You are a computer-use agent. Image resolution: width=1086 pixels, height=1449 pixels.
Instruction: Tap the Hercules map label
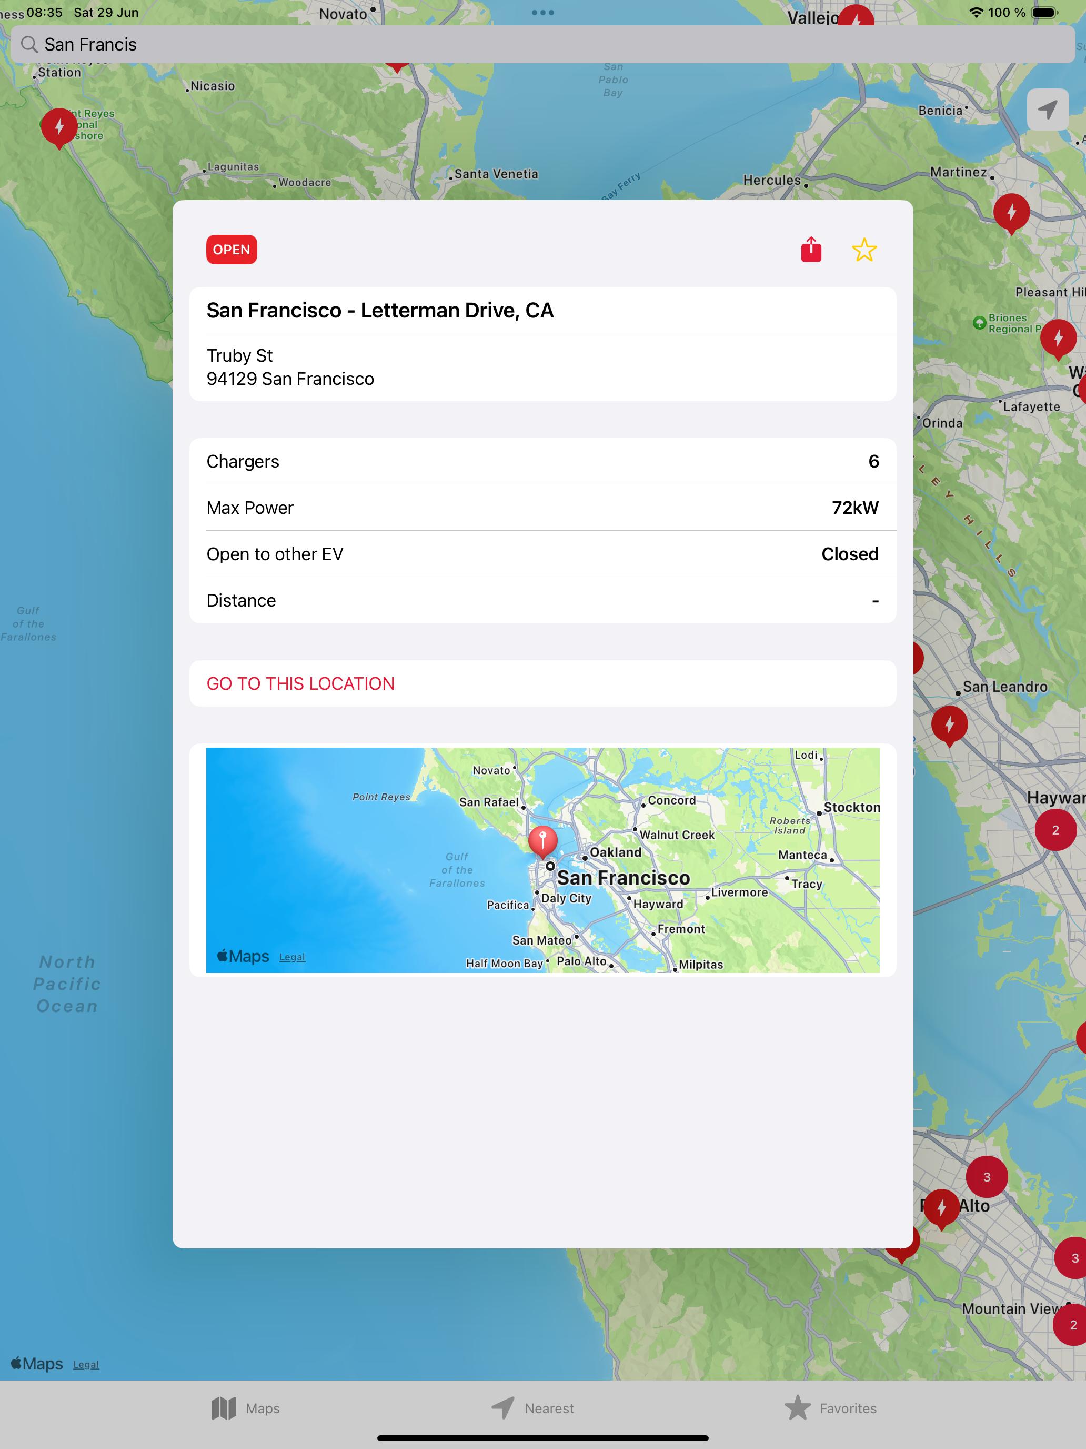click(772, 180)
